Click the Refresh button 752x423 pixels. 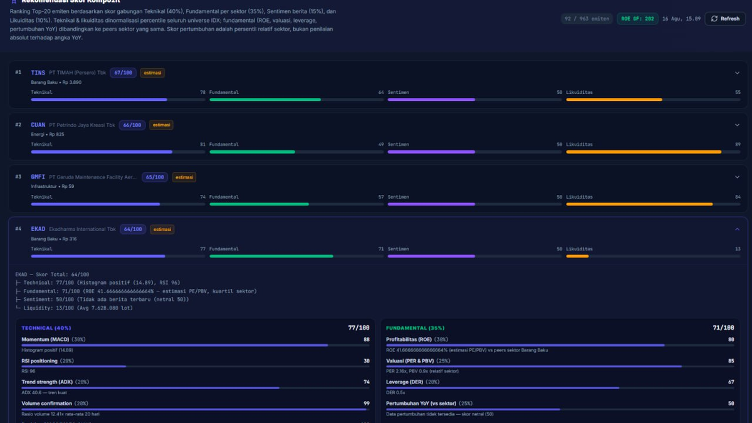[x=725, y=19]
